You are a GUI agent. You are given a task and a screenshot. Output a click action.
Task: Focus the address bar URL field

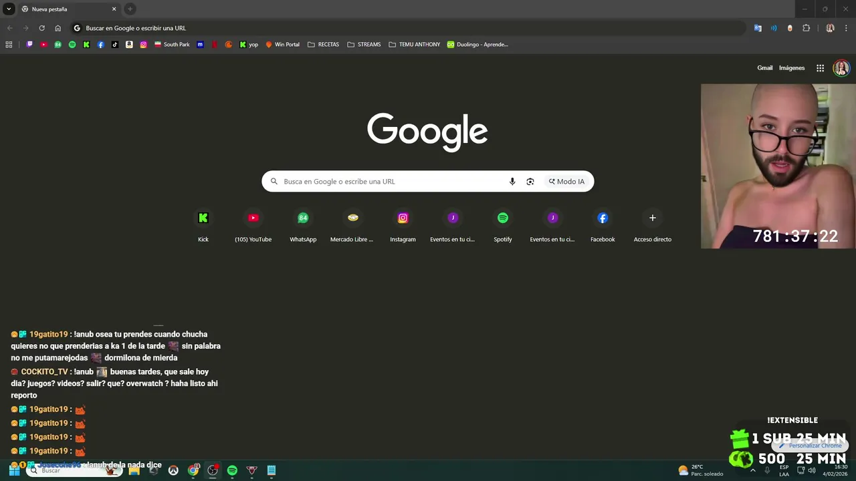tap(408, 28)
